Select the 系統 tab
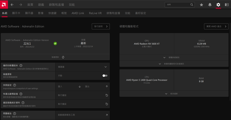The image size is (231, 120). 4,13
